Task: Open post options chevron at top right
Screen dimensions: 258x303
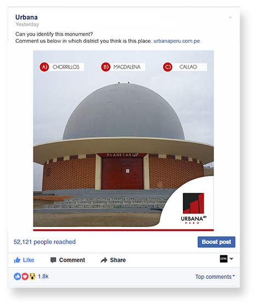Action: [230, 18]
